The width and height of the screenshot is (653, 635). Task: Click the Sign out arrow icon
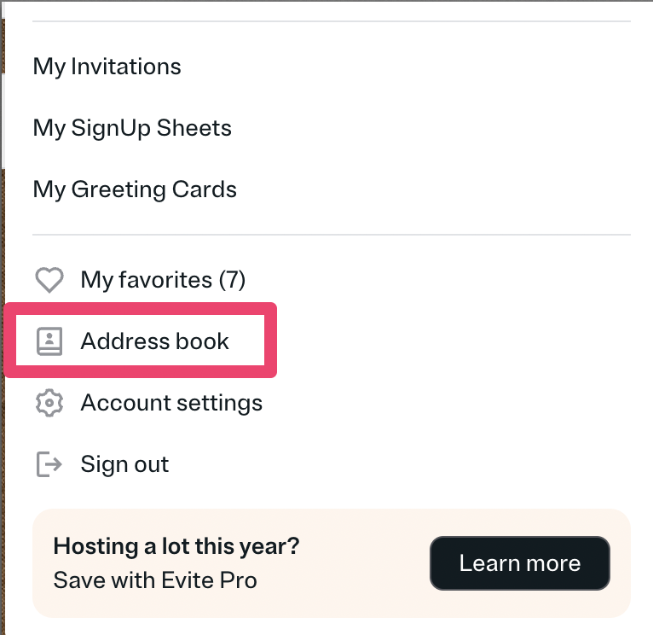coord(49,464)
